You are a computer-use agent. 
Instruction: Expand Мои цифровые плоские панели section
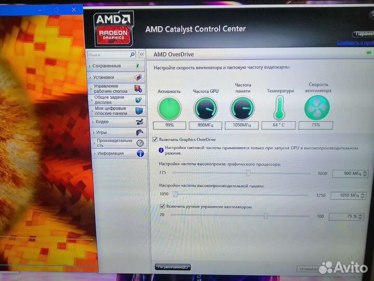point(118,111)
